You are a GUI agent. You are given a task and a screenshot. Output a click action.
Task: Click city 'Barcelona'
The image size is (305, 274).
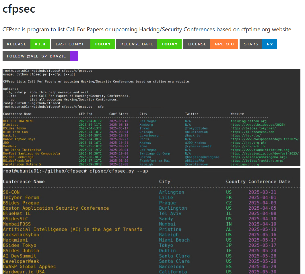point(172,267)
